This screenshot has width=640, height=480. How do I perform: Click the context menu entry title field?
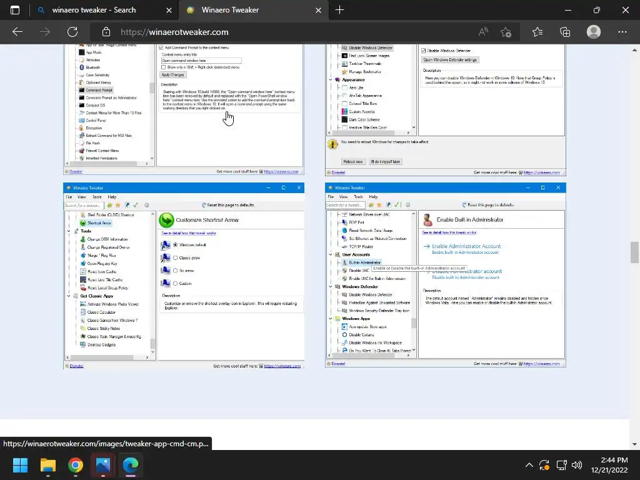(x=201, y=61)
